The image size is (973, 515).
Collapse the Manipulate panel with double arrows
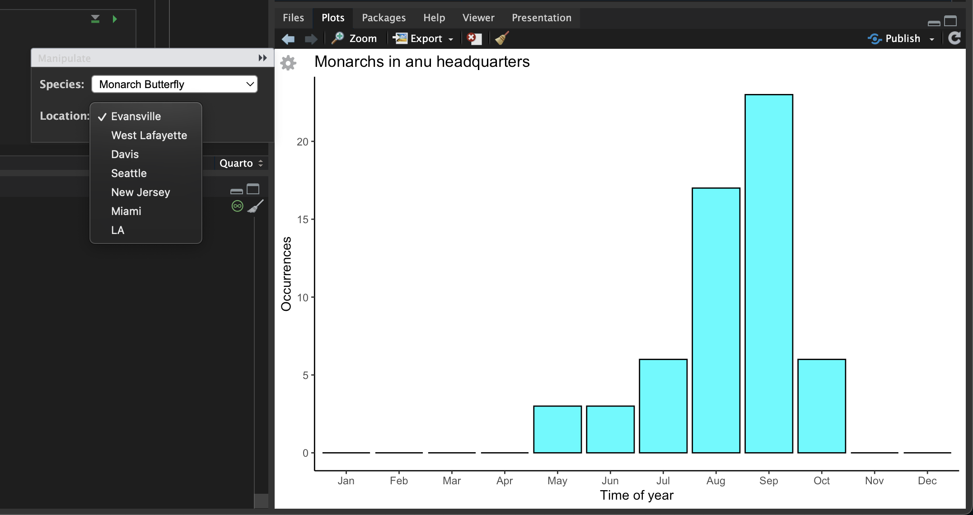click(x=262, y=58)
